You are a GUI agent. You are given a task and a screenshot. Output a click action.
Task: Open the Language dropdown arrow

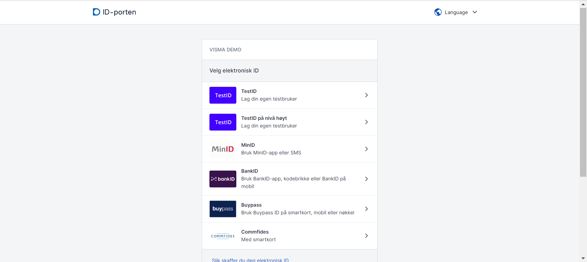click(475, 12)
